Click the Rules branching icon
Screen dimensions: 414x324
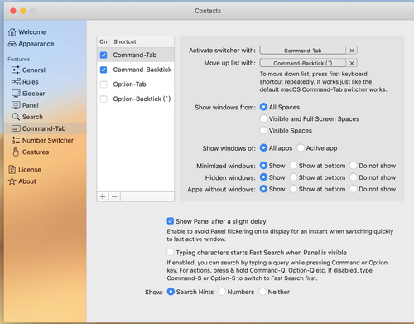coord(16,82)
